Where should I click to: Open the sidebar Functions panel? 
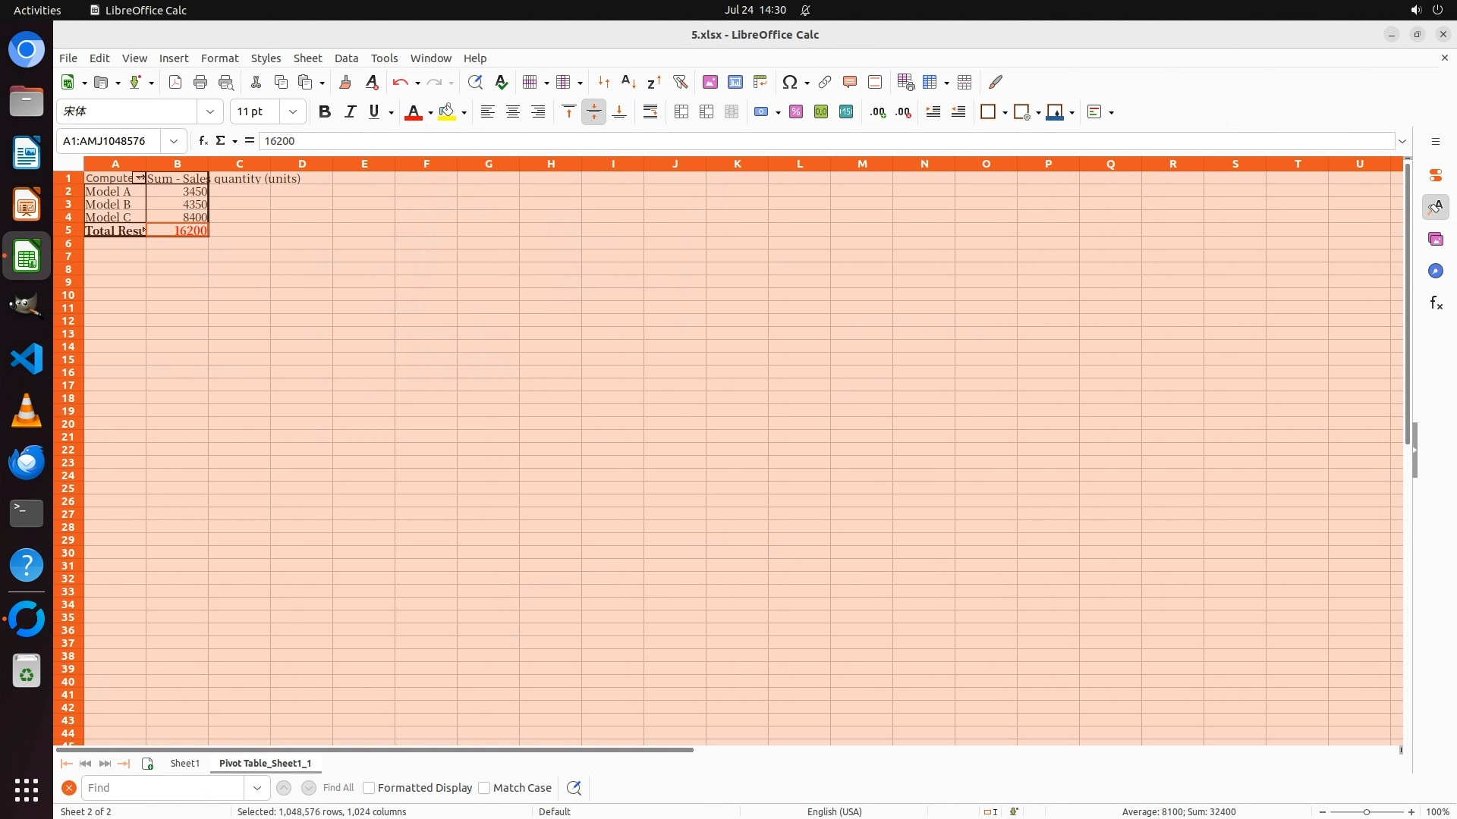pos(1436,303)
